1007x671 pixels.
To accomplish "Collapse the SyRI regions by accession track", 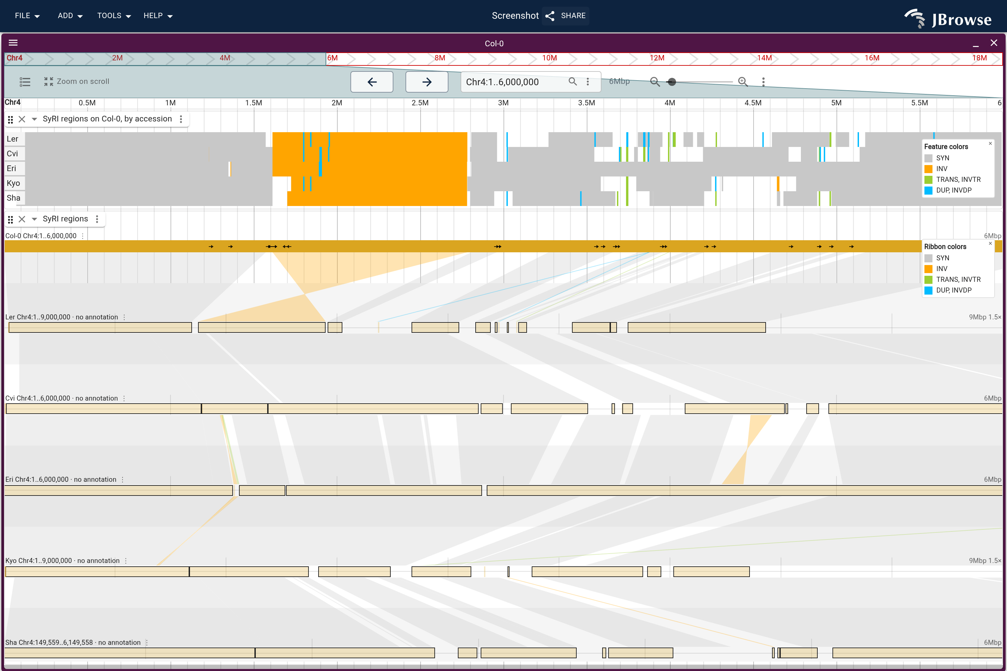I will tap(34, 119).
